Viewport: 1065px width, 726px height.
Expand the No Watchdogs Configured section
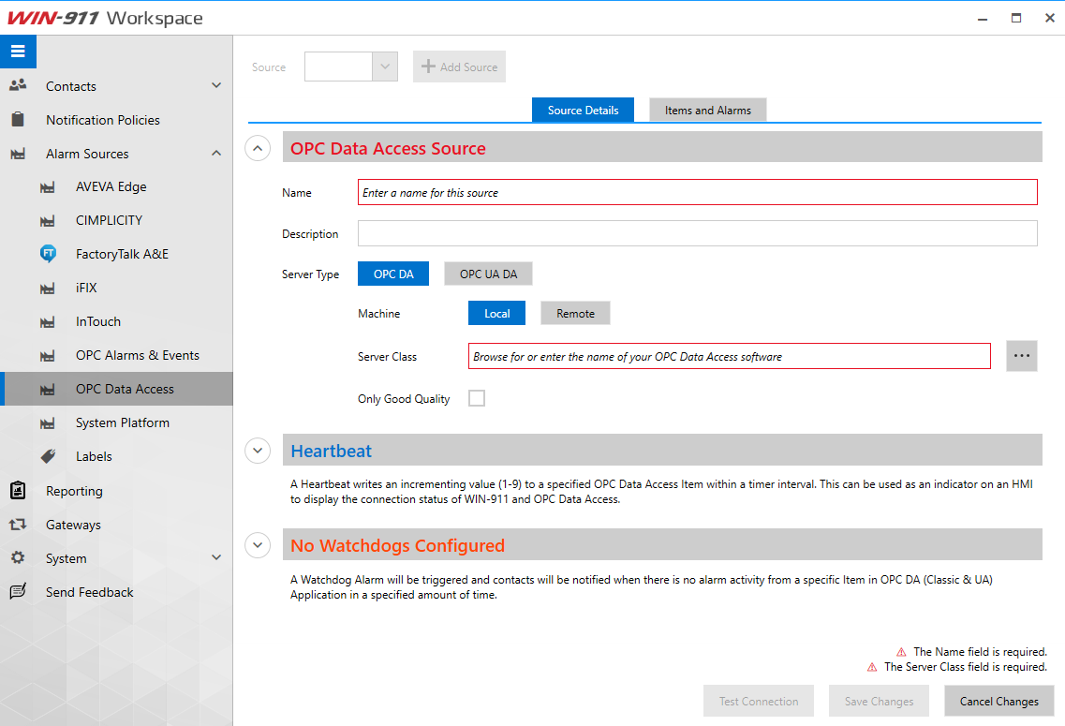pos(258,544)
